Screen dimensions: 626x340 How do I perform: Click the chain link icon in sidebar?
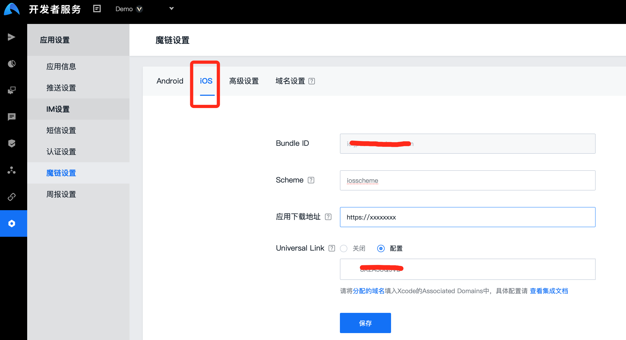[x=11, y=197]
